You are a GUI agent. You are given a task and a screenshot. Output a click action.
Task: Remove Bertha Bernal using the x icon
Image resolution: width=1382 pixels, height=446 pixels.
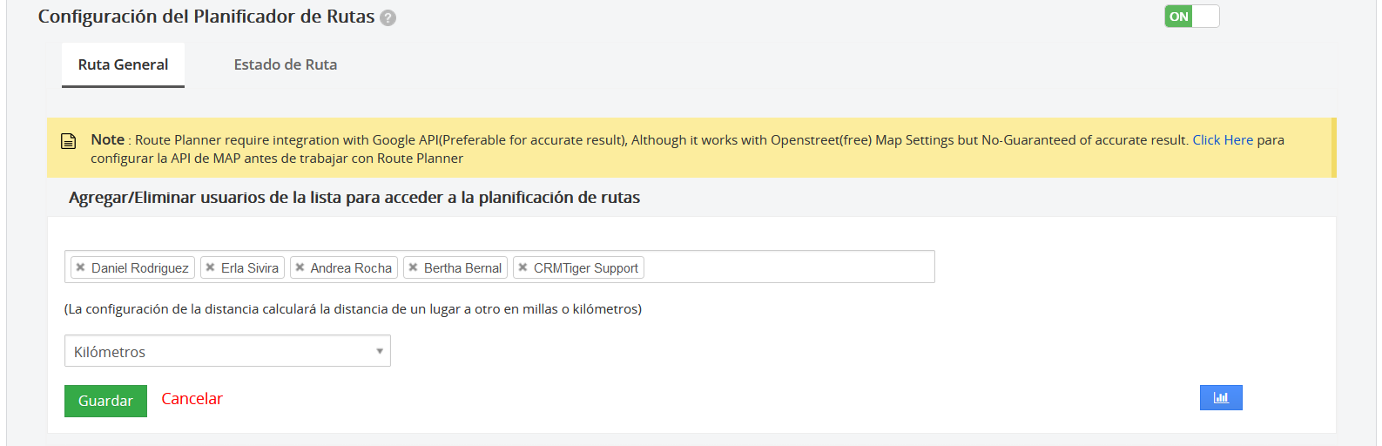coord(413,267)
